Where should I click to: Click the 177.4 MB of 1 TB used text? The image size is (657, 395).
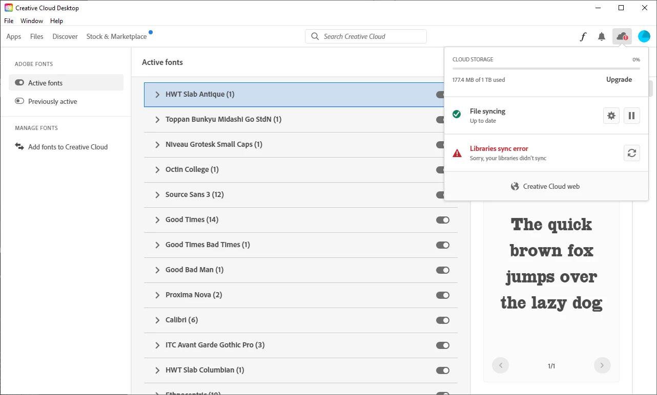(479, 80)
